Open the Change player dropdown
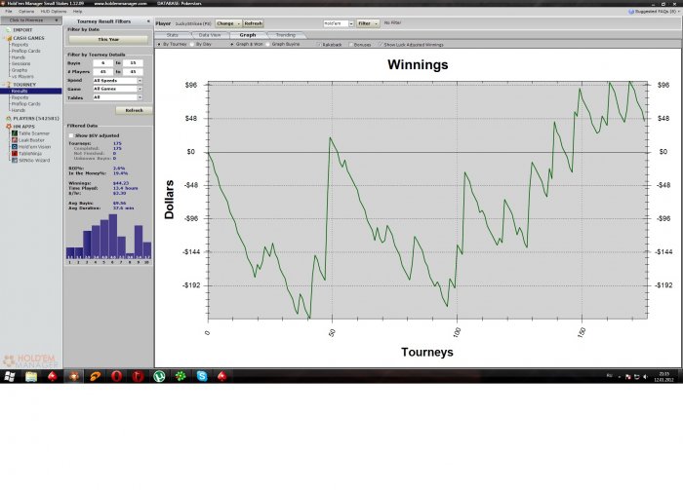Image resolution: width=683 pixels, height=490 pixels. [x=227, y=23]
